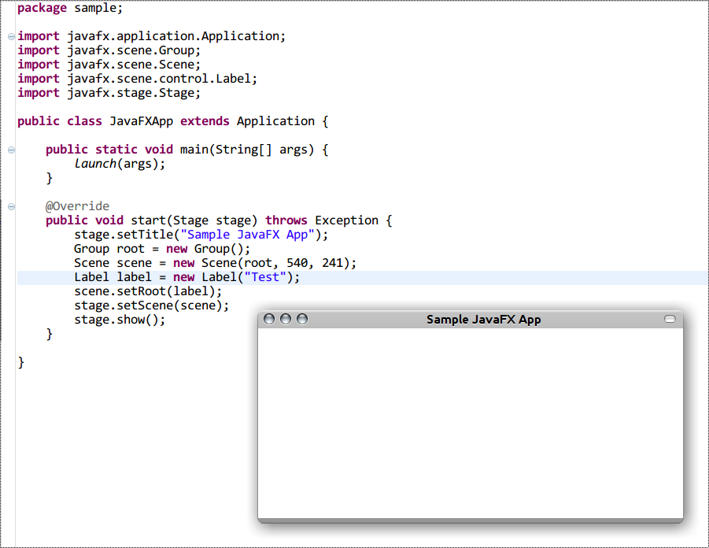709x548 pixels.
Task: Collapse the import statements fold marker
Action: 11,37
